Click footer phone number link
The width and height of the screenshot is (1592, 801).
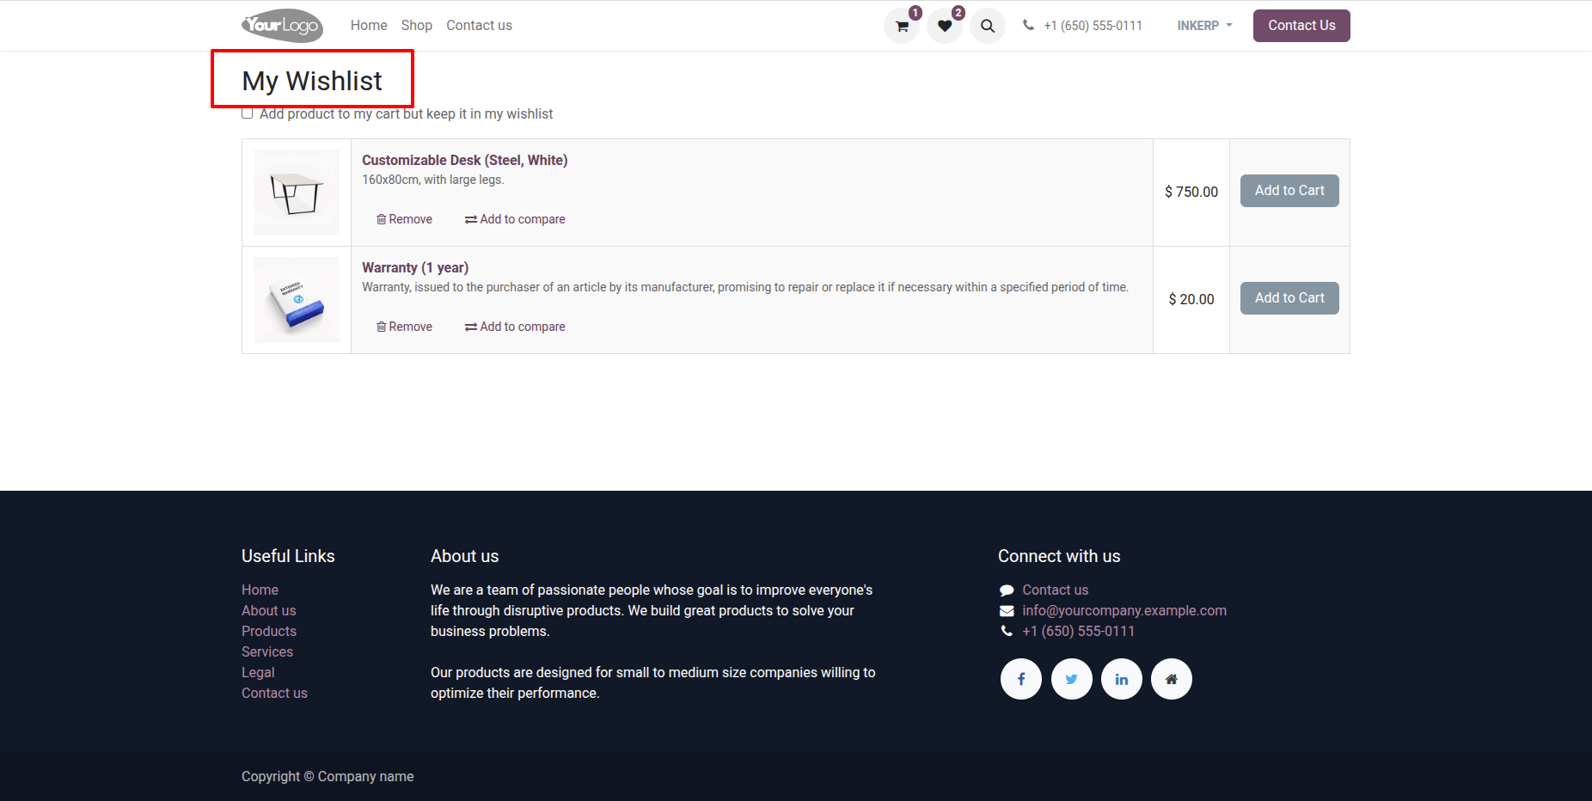pos(1078,631)
